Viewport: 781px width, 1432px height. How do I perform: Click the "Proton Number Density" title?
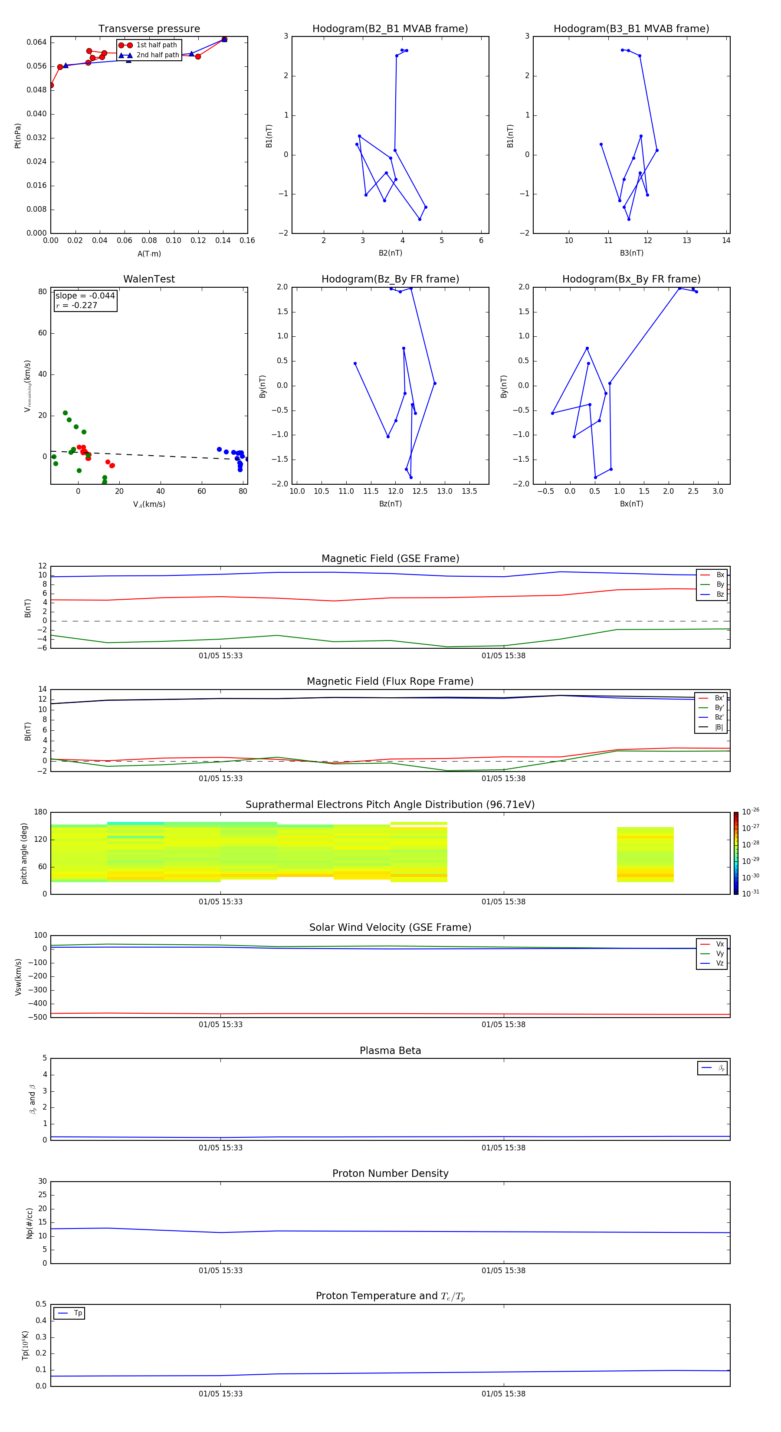click(x=390, y=1173)
